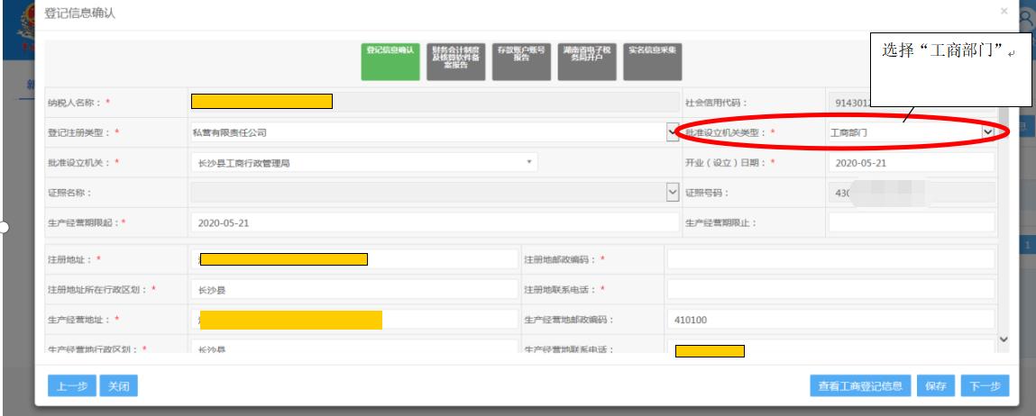Click the 生产经营地址 input field
The height and width of the screenshot is (416, 1036).
pyautogui.click(x=354, y=320)
